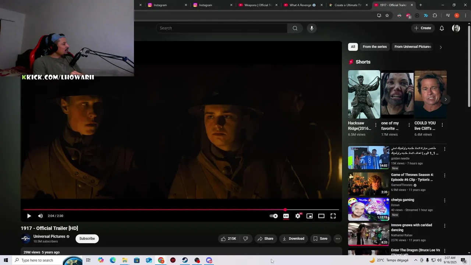This screenshot has width=471, height=265.
Task: Select the From Universal Pictures chip
Action: 412,47
